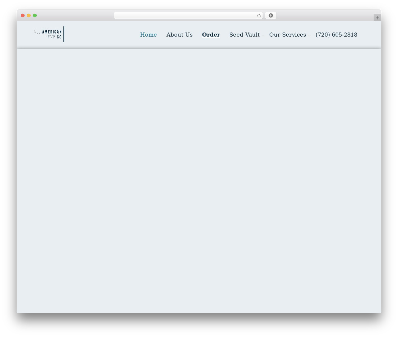Visit the About Us page
Screen dimensions: 398x337
[x=179, y=35]
